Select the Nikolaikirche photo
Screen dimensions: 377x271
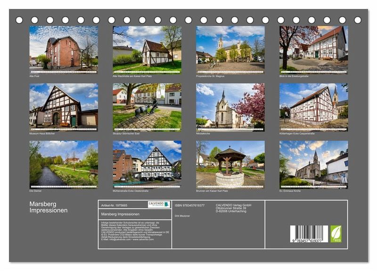[230, 105]
